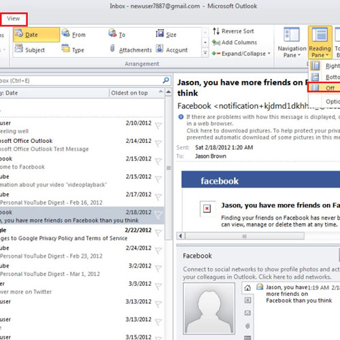Flag the 3/2/2012 YouTube Digest message
The width and height of the screenshot is (340, 340).
158,269
